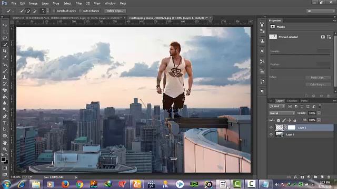Select the Crop tool
This screenshot has height=189, width=337.
[5, 51]
